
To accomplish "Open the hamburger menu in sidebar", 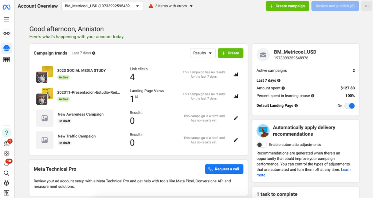I will pos(7,19).
